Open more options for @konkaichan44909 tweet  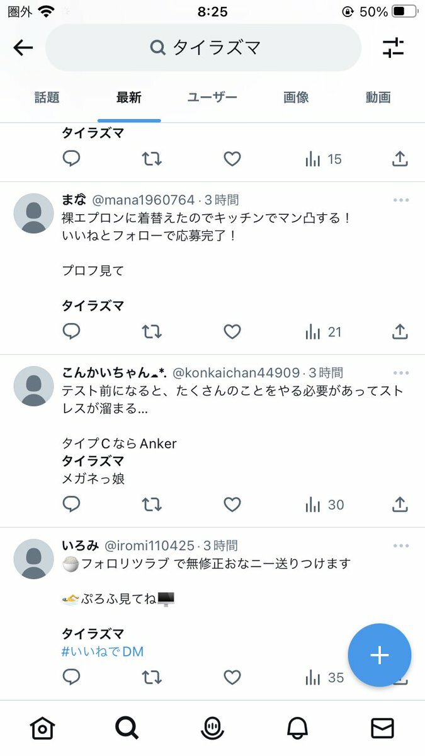tap(401, 373)
